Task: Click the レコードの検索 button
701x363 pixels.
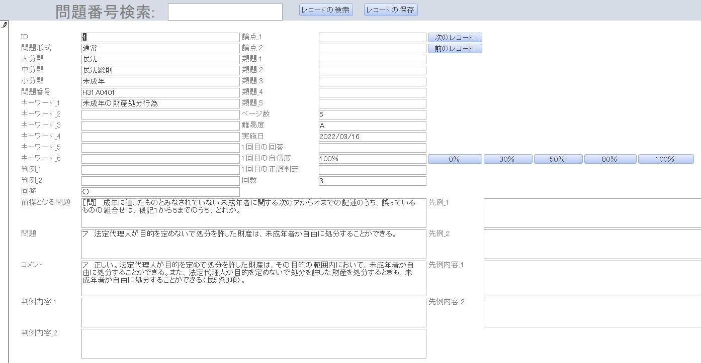Action: pos(326,10)
